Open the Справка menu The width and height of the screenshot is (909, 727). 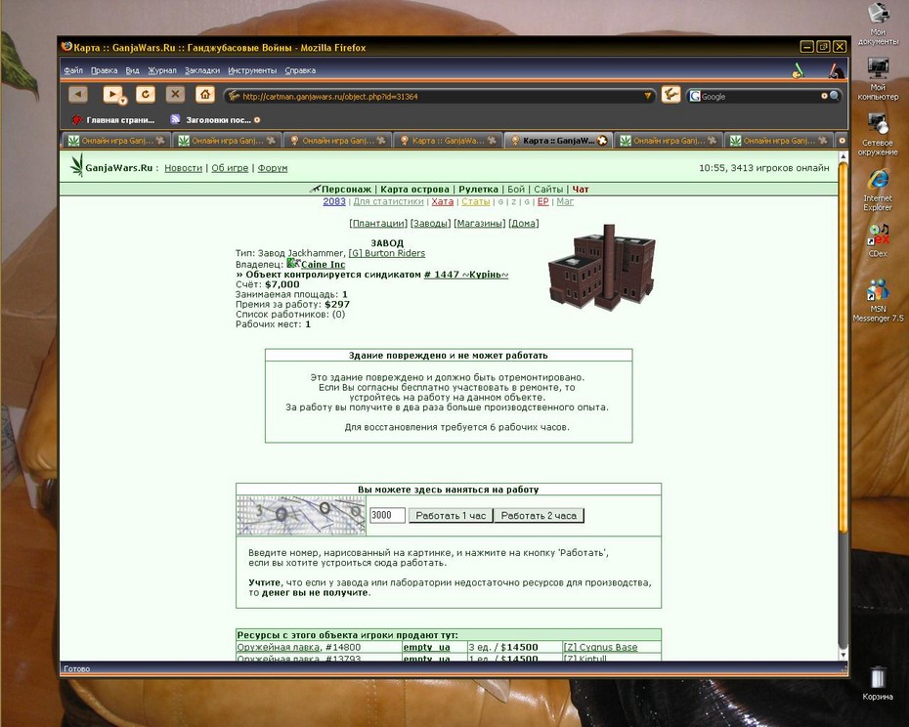point(300,70)
